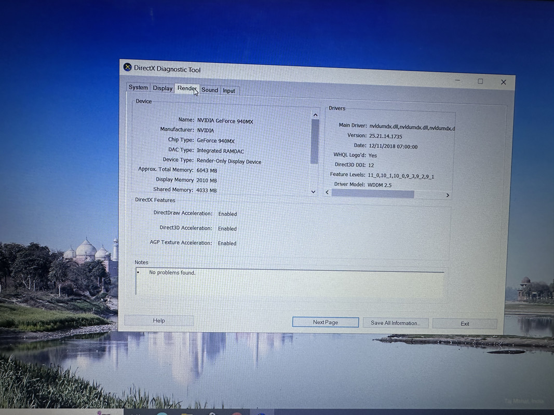This screenshot has height=415, width=554.
Task: Open the Input tab
Action: coord(229,91)
